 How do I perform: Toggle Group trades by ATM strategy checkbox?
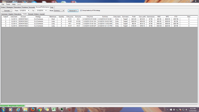pos(81,10)
